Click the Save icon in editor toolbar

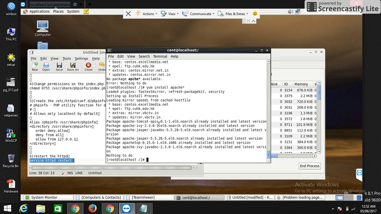pos(59,67)
